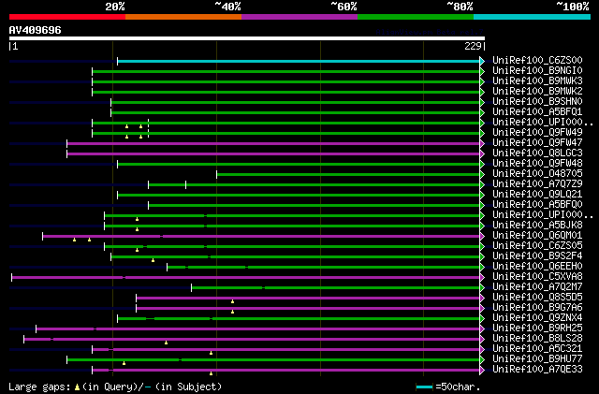Select the UniRef100_B9MWK3 label
The image size is (599, 394).
537,81
